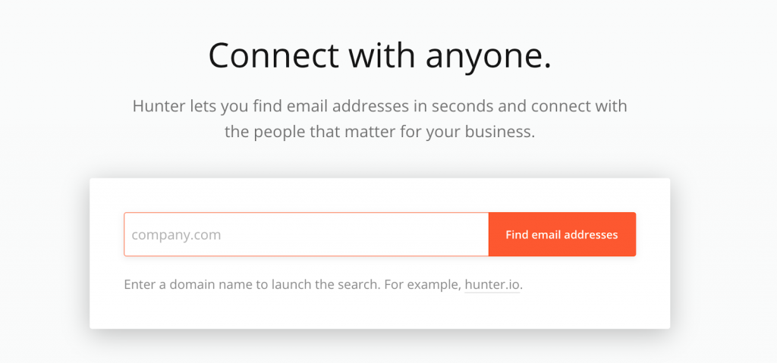This screenshot has width=777, height=363.
Task: Click the "company.com" placeholder text
Action: (176, 235)
